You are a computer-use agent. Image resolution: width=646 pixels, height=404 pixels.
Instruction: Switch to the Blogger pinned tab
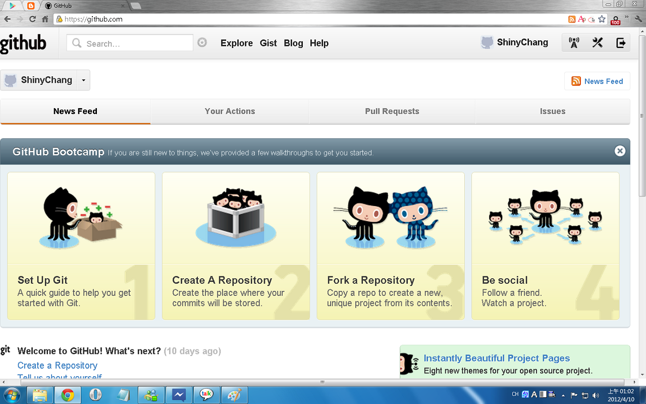pos(31,6)
